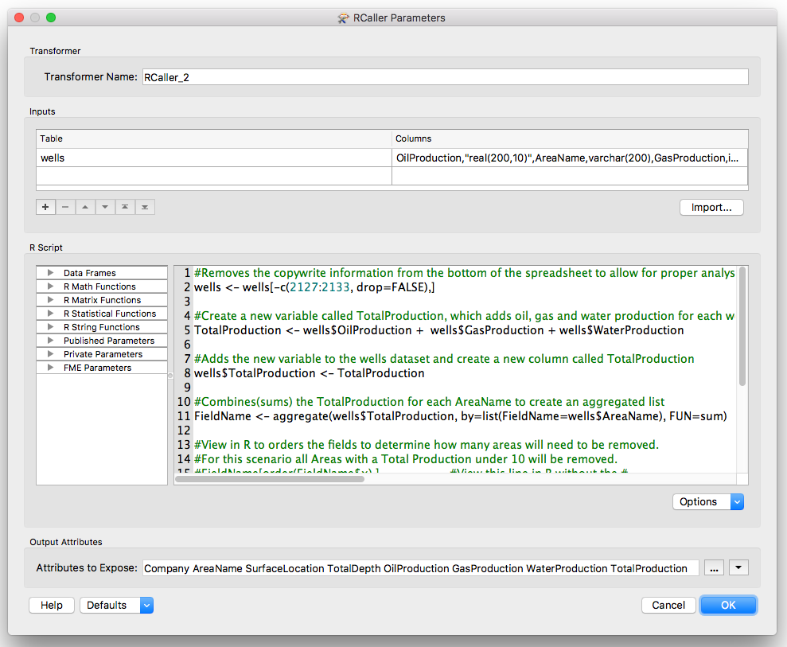
Task: Click the Help button
Action: (52, 606)
